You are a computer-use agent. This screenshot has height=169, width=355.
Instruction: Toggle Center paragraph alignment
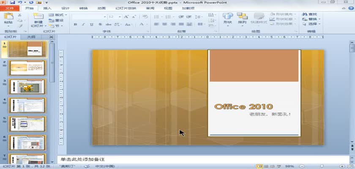[x=164, y=24]
